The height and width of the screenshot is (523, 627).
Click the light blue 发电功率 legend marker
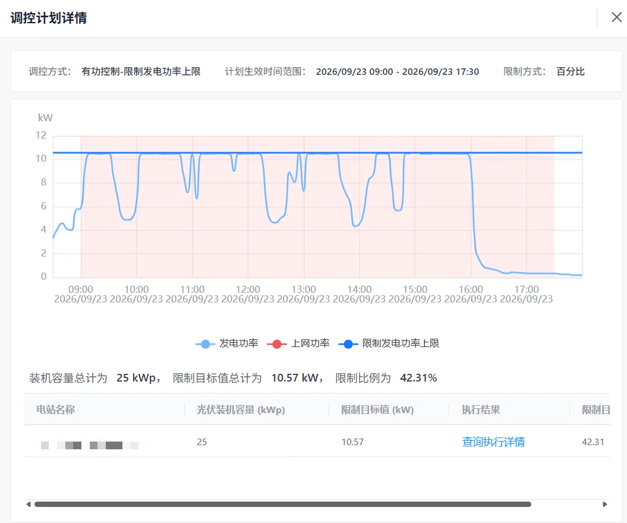205,344
